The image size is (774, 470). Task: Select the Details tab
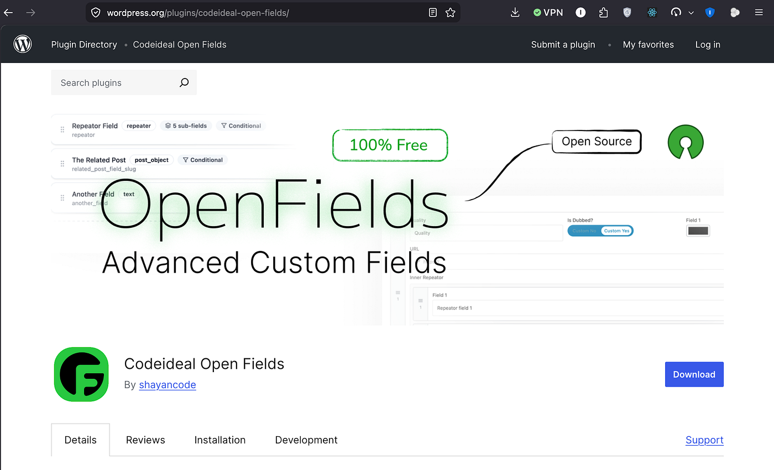81,440
